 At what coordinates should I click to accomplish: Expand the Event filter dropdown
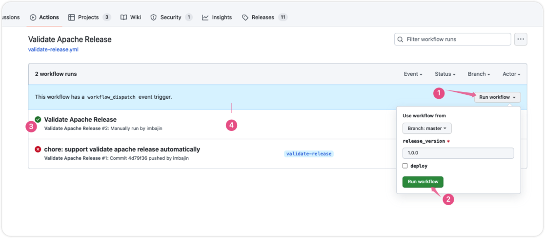[x=413, y=74]
